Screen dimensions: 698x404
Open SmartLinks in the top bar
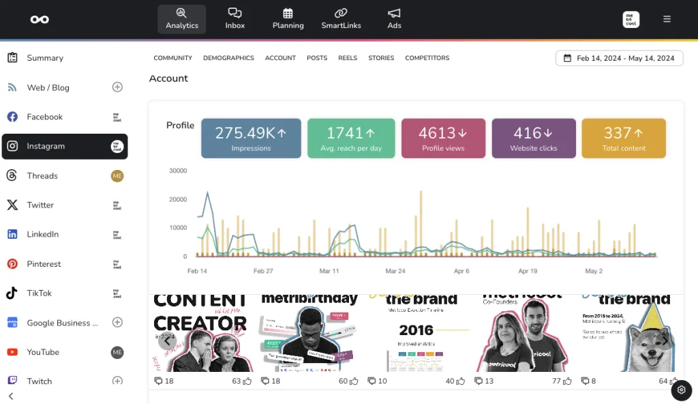tap(341, 19)
